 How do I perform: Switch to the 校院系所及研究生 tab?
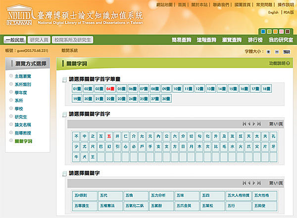point(73,40)
